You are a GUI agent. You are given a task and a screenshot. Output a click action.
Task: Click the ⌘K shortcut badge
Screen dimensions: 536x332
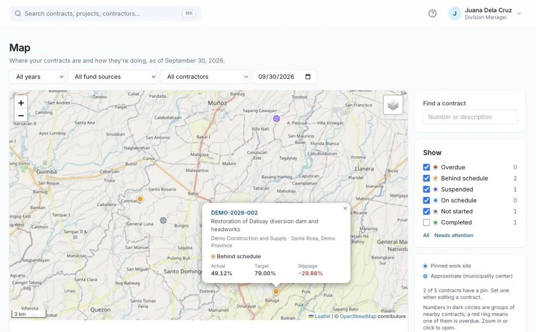pos(189,13)
